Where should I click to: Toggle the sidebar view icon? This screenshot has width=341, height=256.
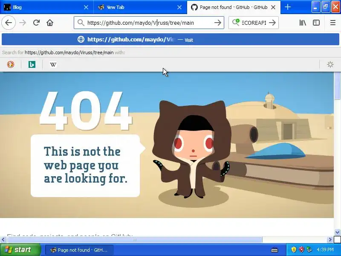(x=316, y=23)
